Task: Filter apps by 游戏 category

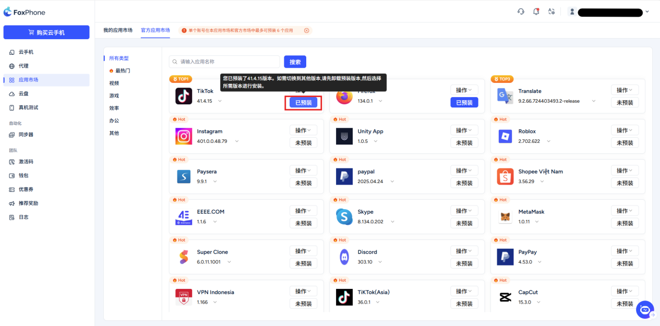Action: coord(114,95)
